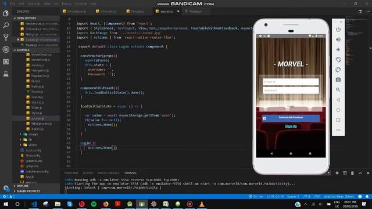Tap the phone screen Back navigation button
The height and width of the screenshot is (209, 372).
(x=271, y=153)
